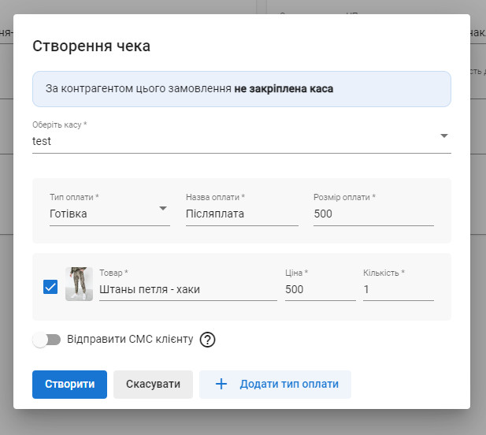Focus the Ціна price input
The height and width of the screenshot is (435, 486).
tap(320, 289)
